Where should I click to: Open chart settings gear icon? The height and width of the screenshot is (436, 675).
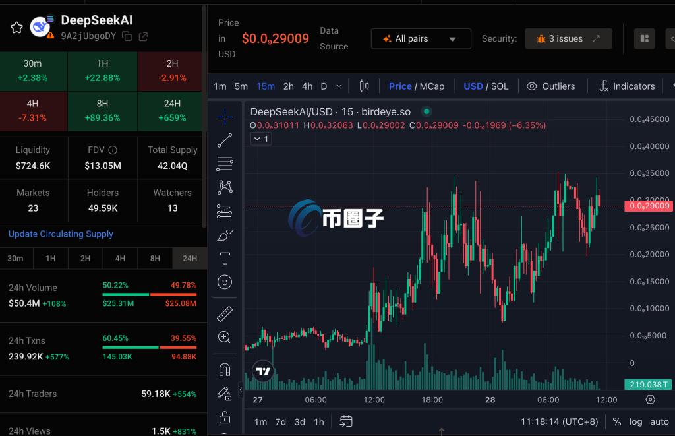tap(650, 399)
